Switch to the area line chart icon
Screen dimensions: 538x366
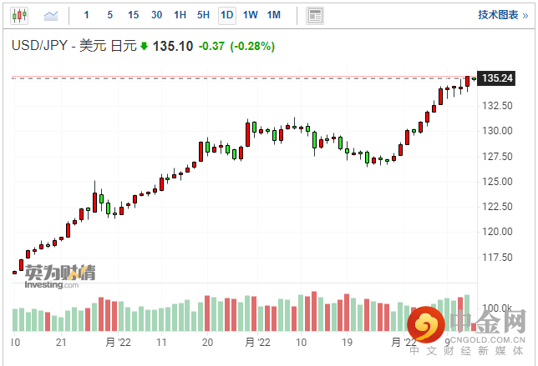pyautogui.click(x=51, y=15)
